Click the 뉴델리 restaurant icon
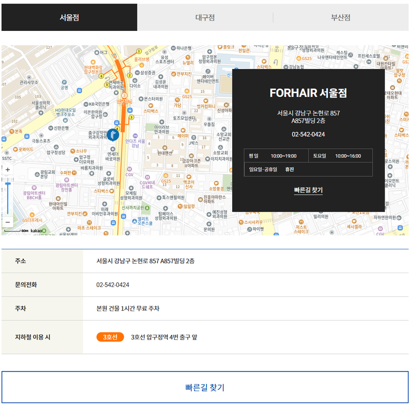The width and height of the screenshot is (412, 405). tap(188, 57)
